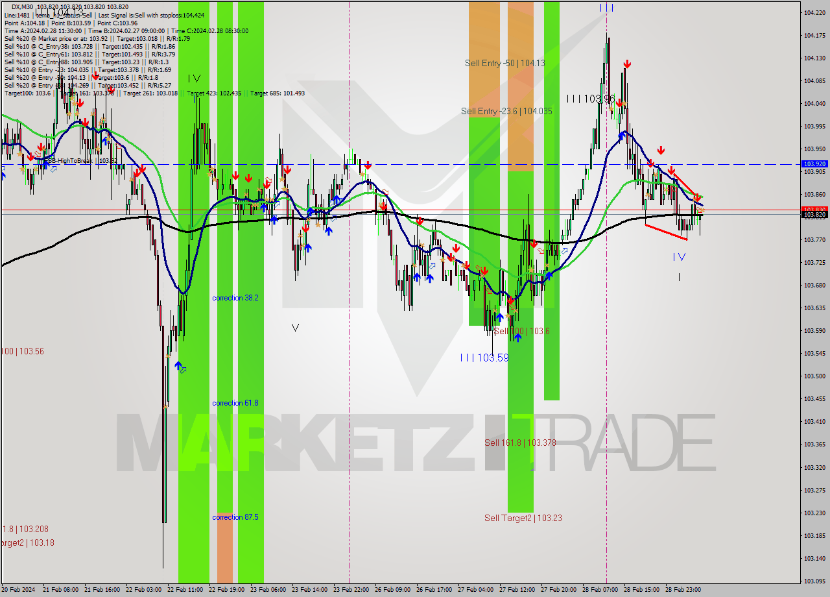Click 103.590 on the price axis

[x=814, y=330]
